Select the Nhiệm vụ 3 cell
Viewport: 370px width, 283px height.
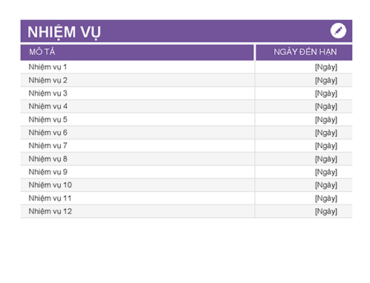coord(137,93)
